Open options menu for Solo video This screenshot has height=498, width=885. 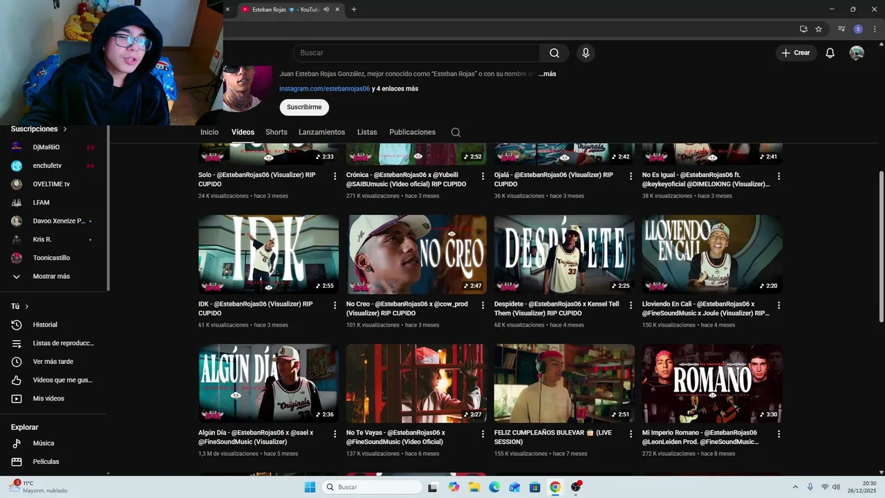pos(335,176)
